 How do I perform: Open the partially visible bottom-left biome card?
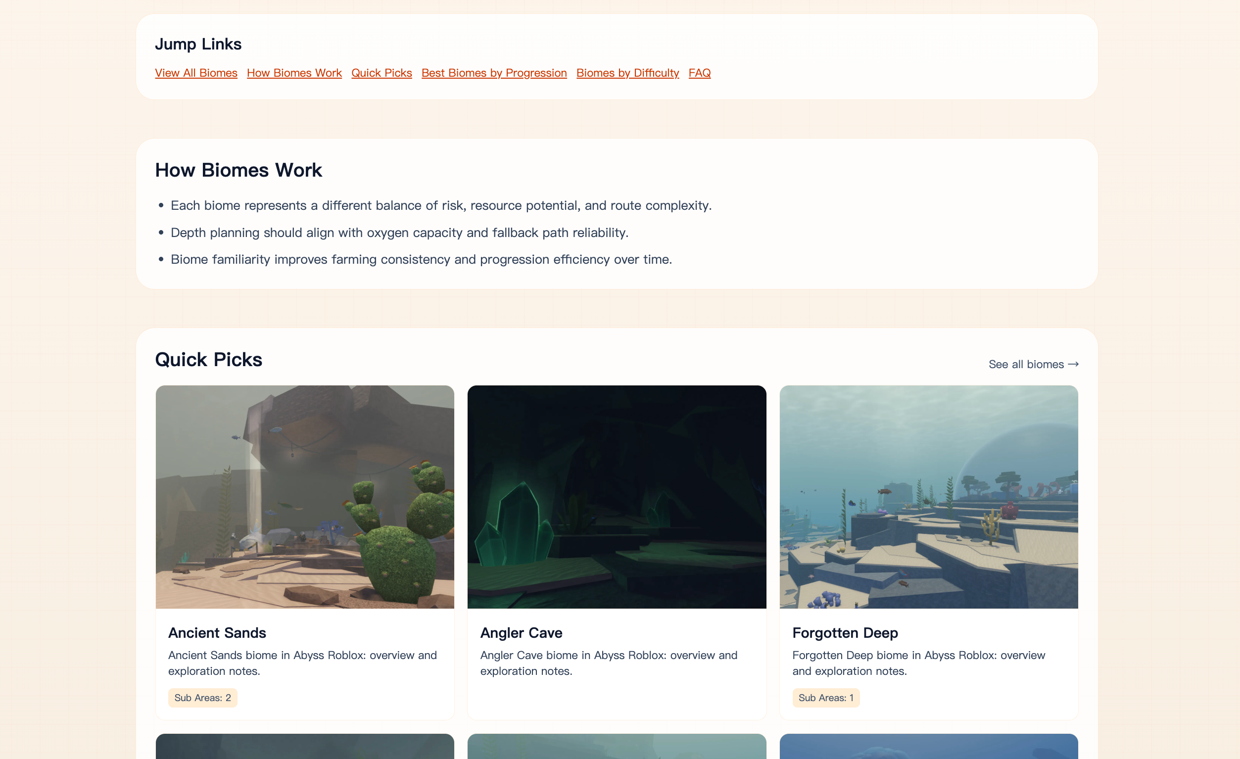(304, 746)
